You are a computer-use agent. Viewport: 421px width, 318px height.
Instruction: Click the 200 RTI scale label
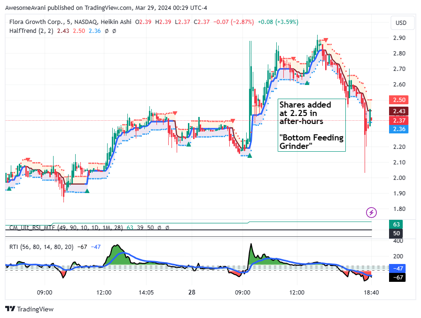398,256
